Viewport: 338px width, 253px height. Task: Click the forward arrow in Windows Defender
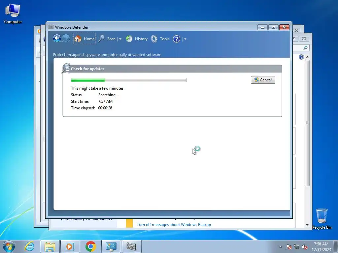coord(66,39)
